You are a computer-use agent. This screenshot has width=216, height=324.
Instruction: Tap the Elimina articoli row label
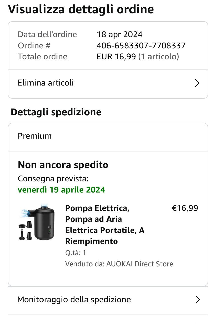click(x=46, y=83)
